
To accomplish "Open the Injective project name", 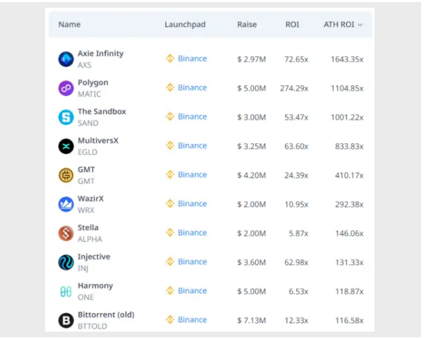I will tap(94, 257).
